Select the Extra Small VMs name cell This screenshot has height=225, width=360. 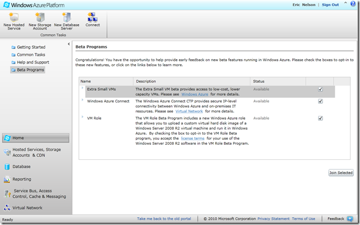coord(102,89)
